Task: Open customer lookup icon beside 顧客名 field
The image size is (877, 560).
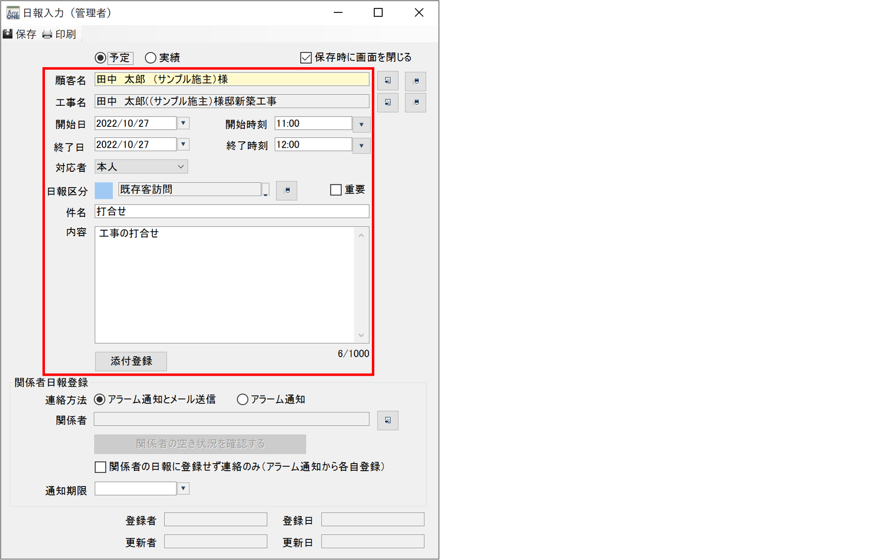Action: [388, 80]
